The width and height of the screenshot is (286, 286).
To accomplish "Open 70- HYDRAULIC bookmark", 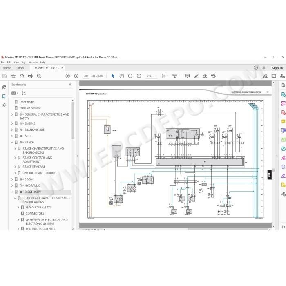I will pos(30,185).
